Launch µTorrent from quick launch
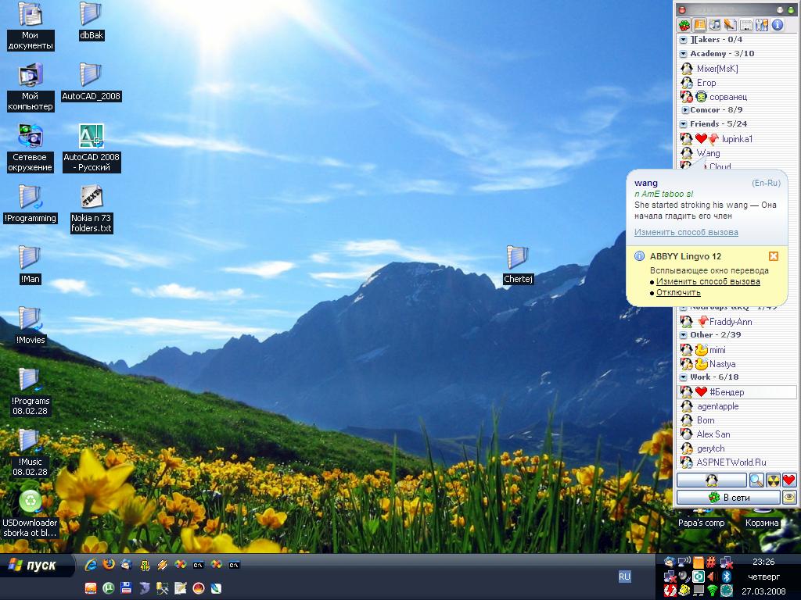 click(x=108, y=588)
